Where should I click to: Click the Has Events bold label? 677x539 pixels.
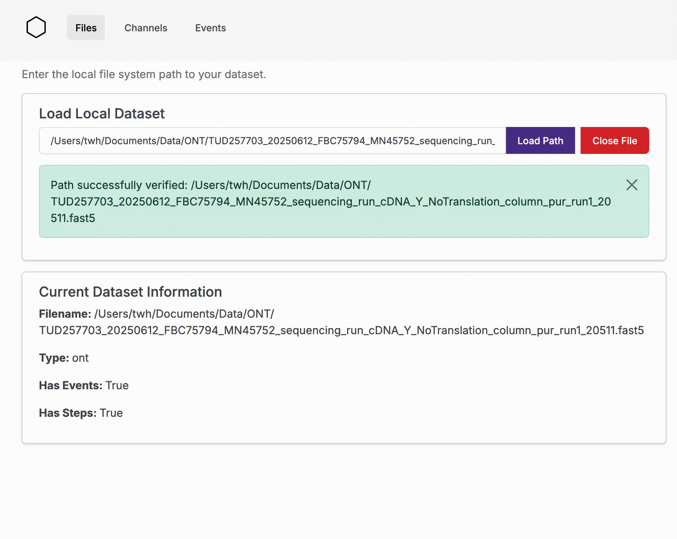[x=71, y=385]
